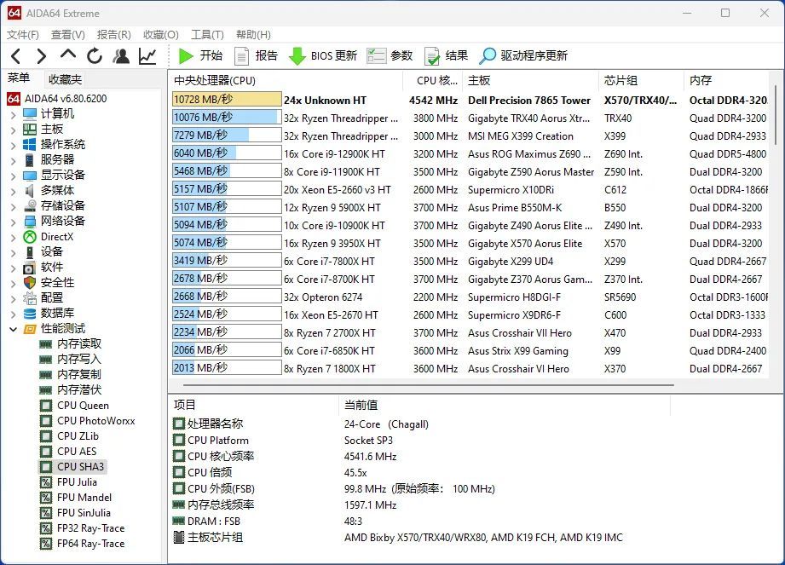Switch to the 收藏夹 tab

click(64, 78)
